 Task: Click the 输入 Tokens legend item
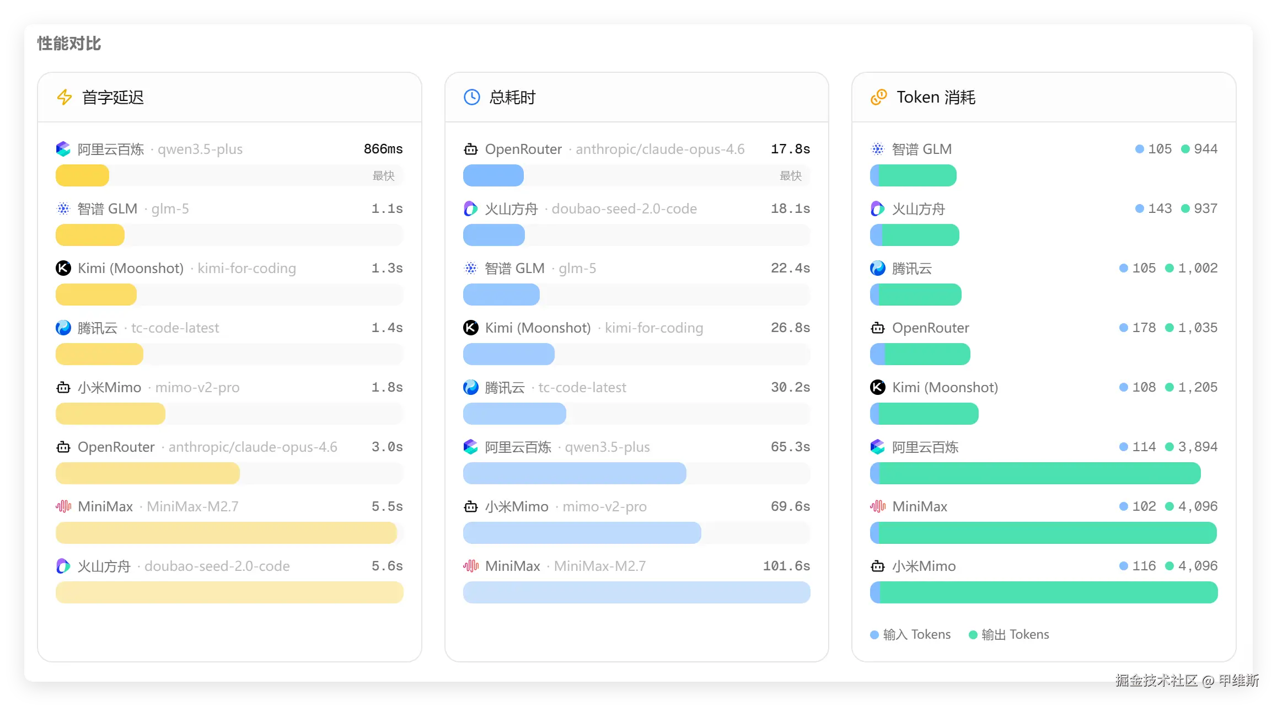point(910,634)
